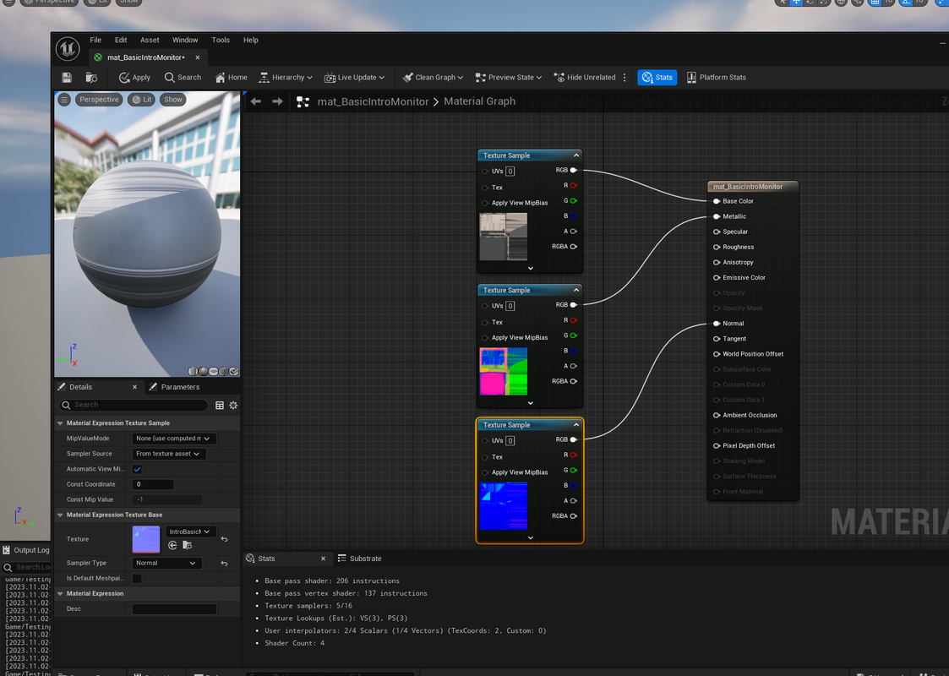Set preview mesh to custom selected mesh
The width and height of the screenshot is (949, 676).
point(234,371)
